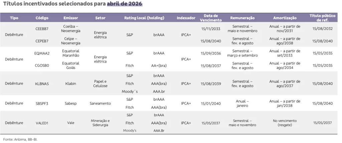342x143 pixels.
Task: Select the Equatorial Goiás issuer cell
Action: (70, 65)
